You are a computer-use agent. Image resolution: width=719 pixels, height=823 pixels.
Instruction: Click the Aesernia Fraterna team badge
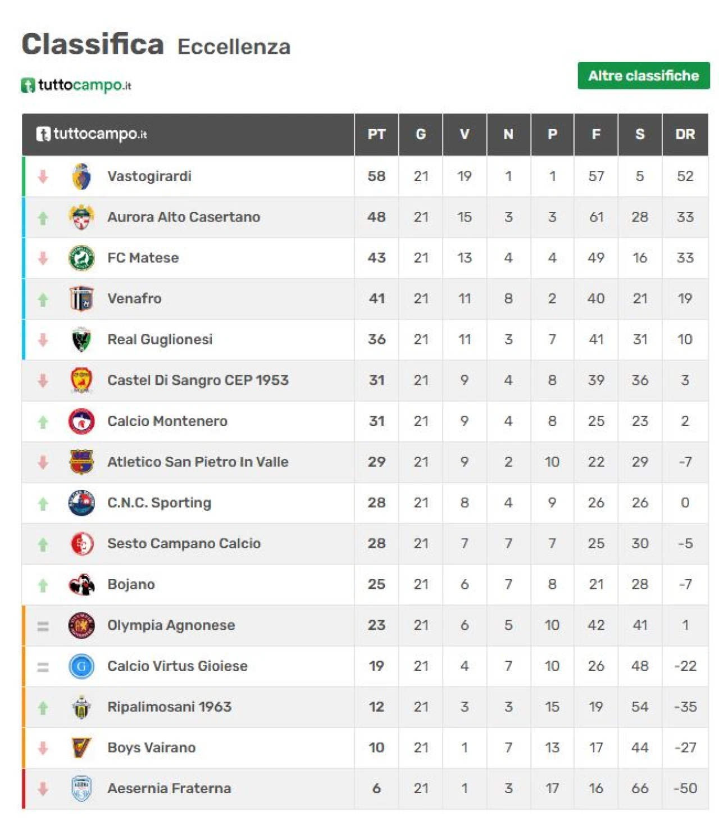click(81, 789)
